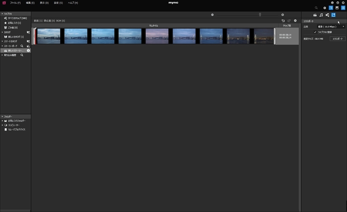This screenshot has width=347, height=212.
Task: Click the clip's left trim handle
Action: point(34,36)
